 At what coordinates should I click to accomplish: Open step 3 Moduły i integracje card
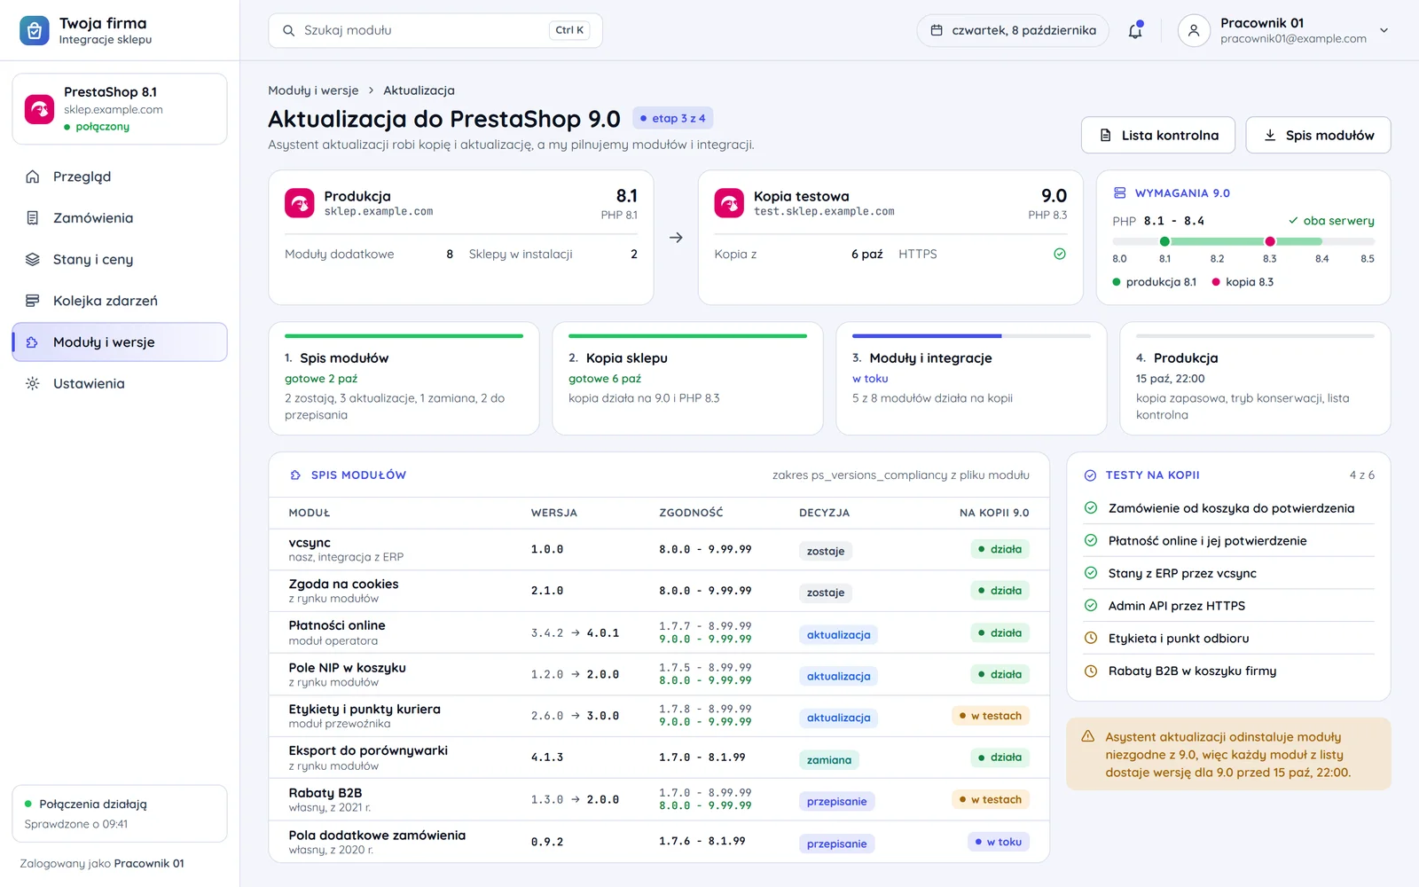(x=971, y=379)
